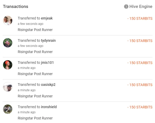
Task: Click the -150 STARBITS amount for jmis101
Action: [140, 63]
